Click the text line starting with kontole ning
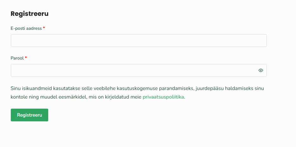296x147 pixels. pos(76,97)
